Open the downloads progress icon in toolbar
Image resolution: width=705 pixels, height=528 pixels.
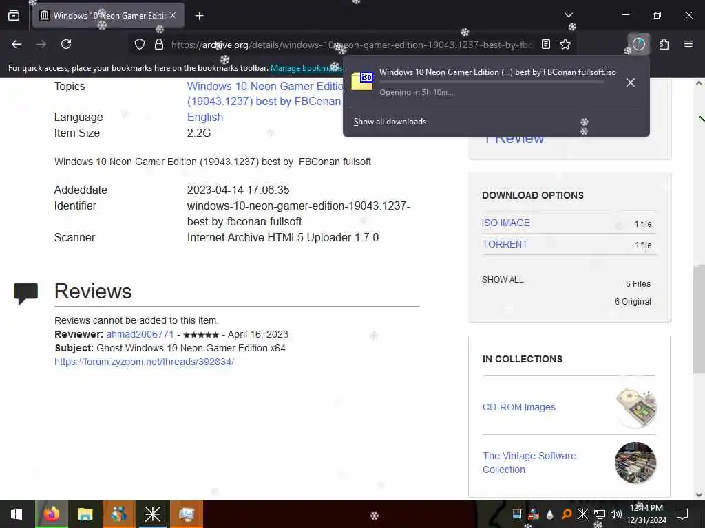click(638, 44)
